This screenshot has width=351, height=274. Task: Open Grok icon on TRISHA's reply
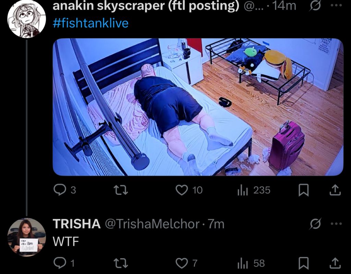[315, 224]
